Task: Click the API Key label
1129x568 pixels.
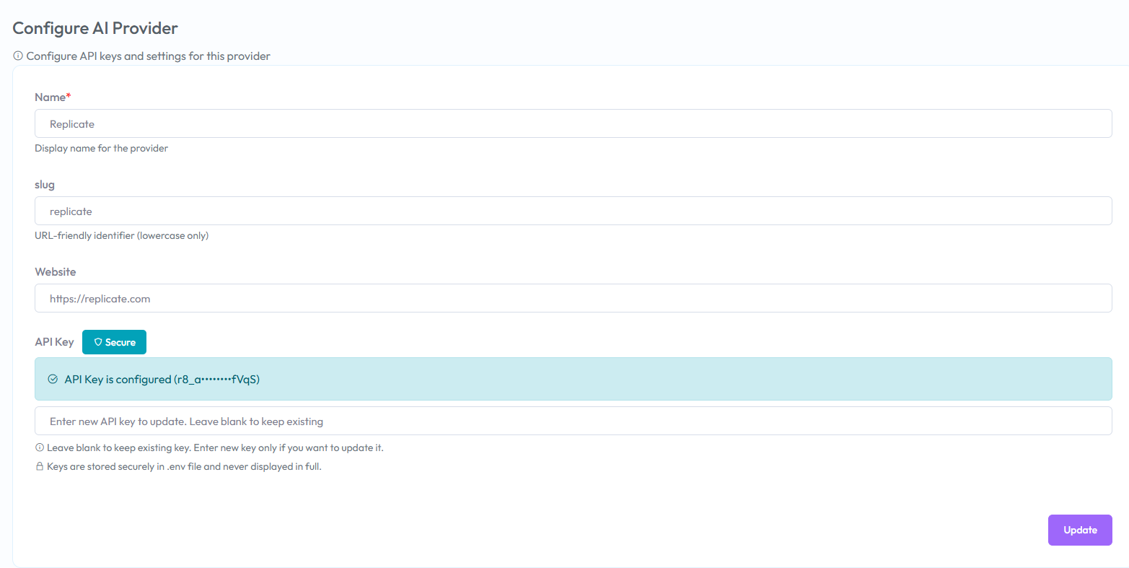Action: [x=54, y=342]
